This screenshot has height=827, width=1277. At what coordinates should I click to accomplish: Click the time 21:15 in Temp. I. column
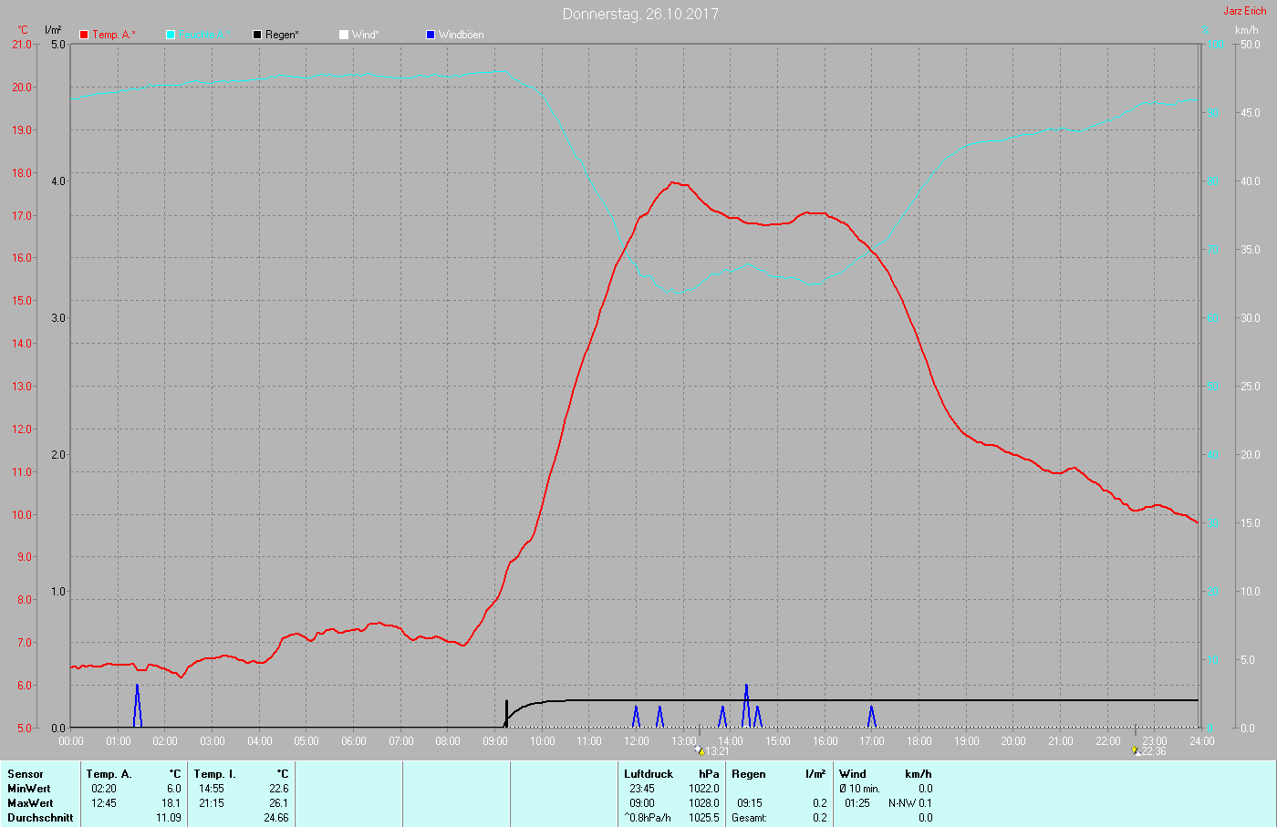click(212, 803)
